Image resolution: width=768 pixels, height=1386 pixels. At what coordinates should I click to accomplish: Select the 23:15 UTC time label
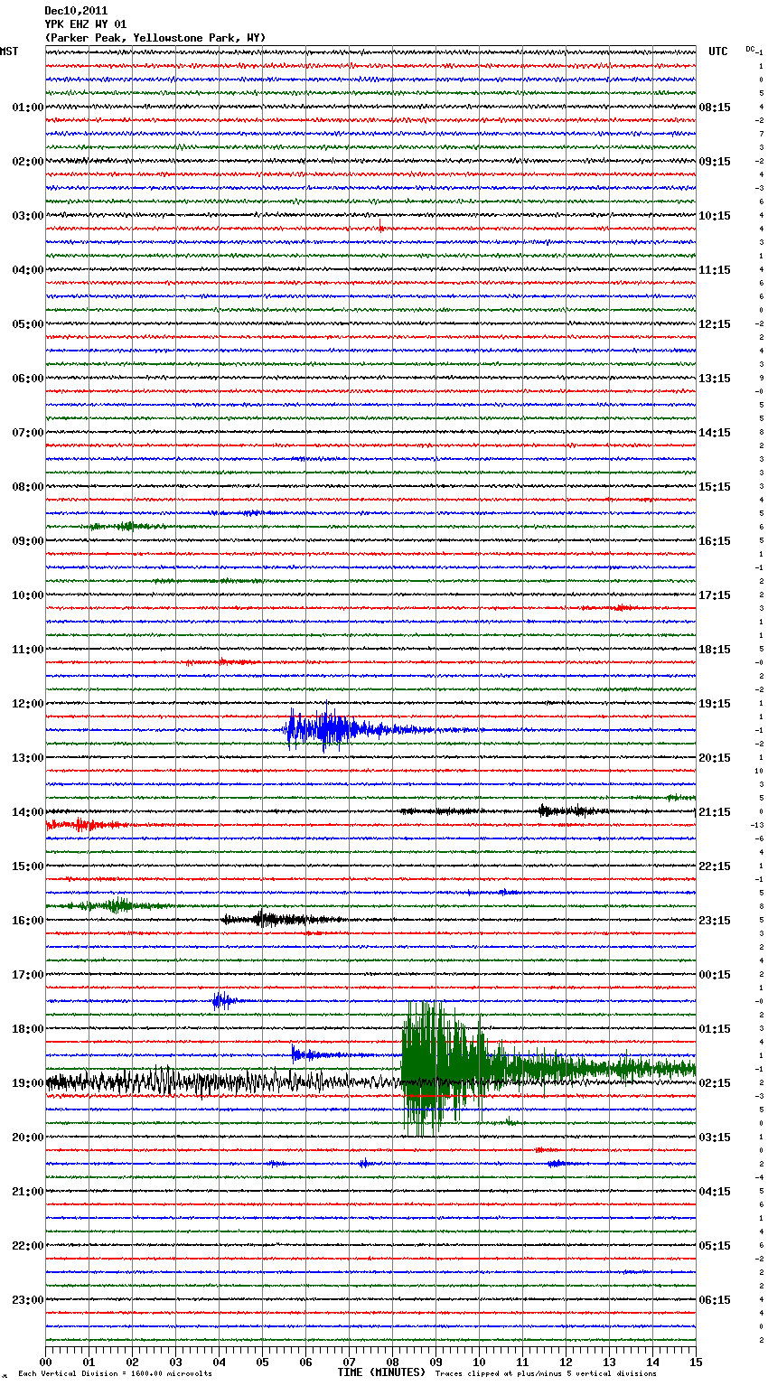pyautogui.click(x=715, y=921)
